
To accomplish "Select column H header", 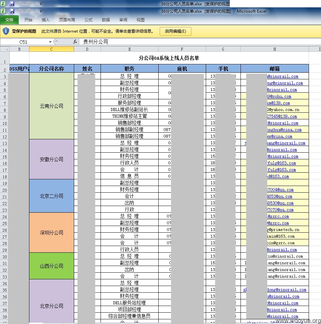I will (x=275, y=49).
